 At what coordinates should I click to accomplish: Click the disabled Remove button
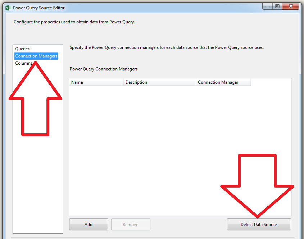click(131, 225)
